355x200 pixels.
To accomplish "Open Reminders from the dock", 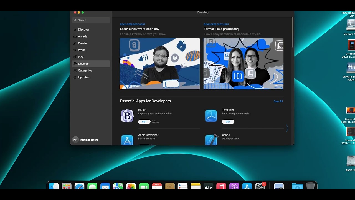I will pyautogui.click(x=183, y=186).
